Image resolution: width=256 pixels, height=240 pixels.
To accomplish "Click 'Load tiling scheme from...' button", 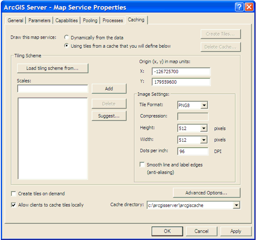I will (53, 68).
